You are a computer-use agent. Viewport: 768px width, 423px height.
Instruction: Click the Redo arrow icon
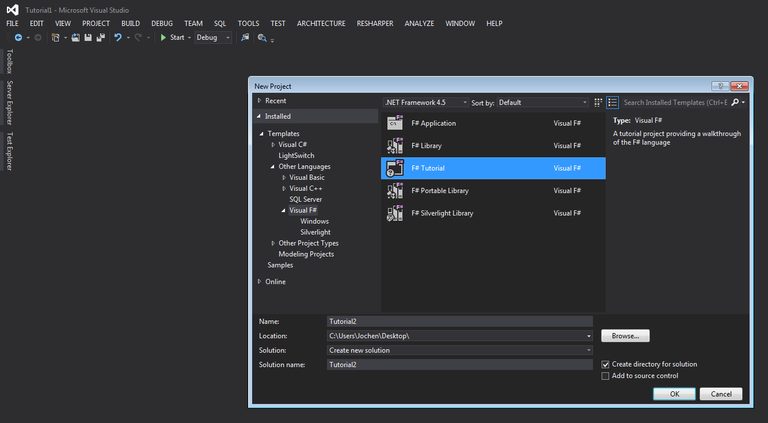click(138, 37)
